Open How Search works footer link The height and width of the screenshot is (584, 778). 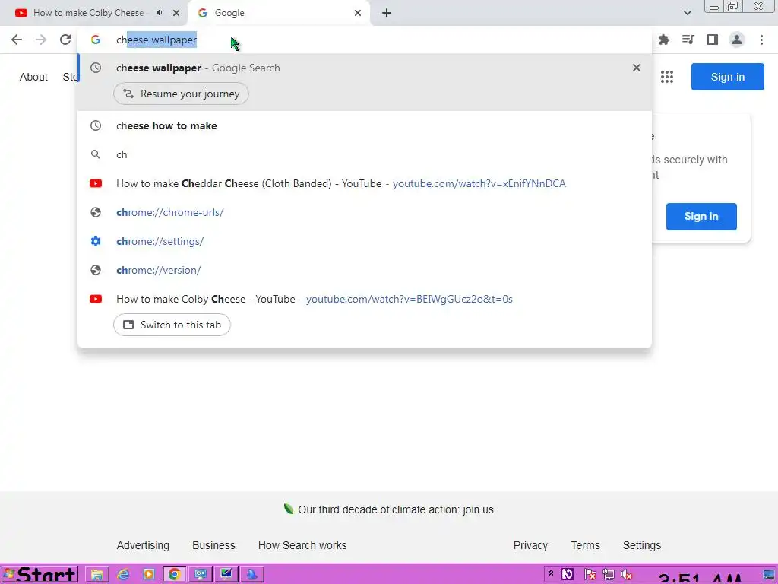(x=302, y=545)
